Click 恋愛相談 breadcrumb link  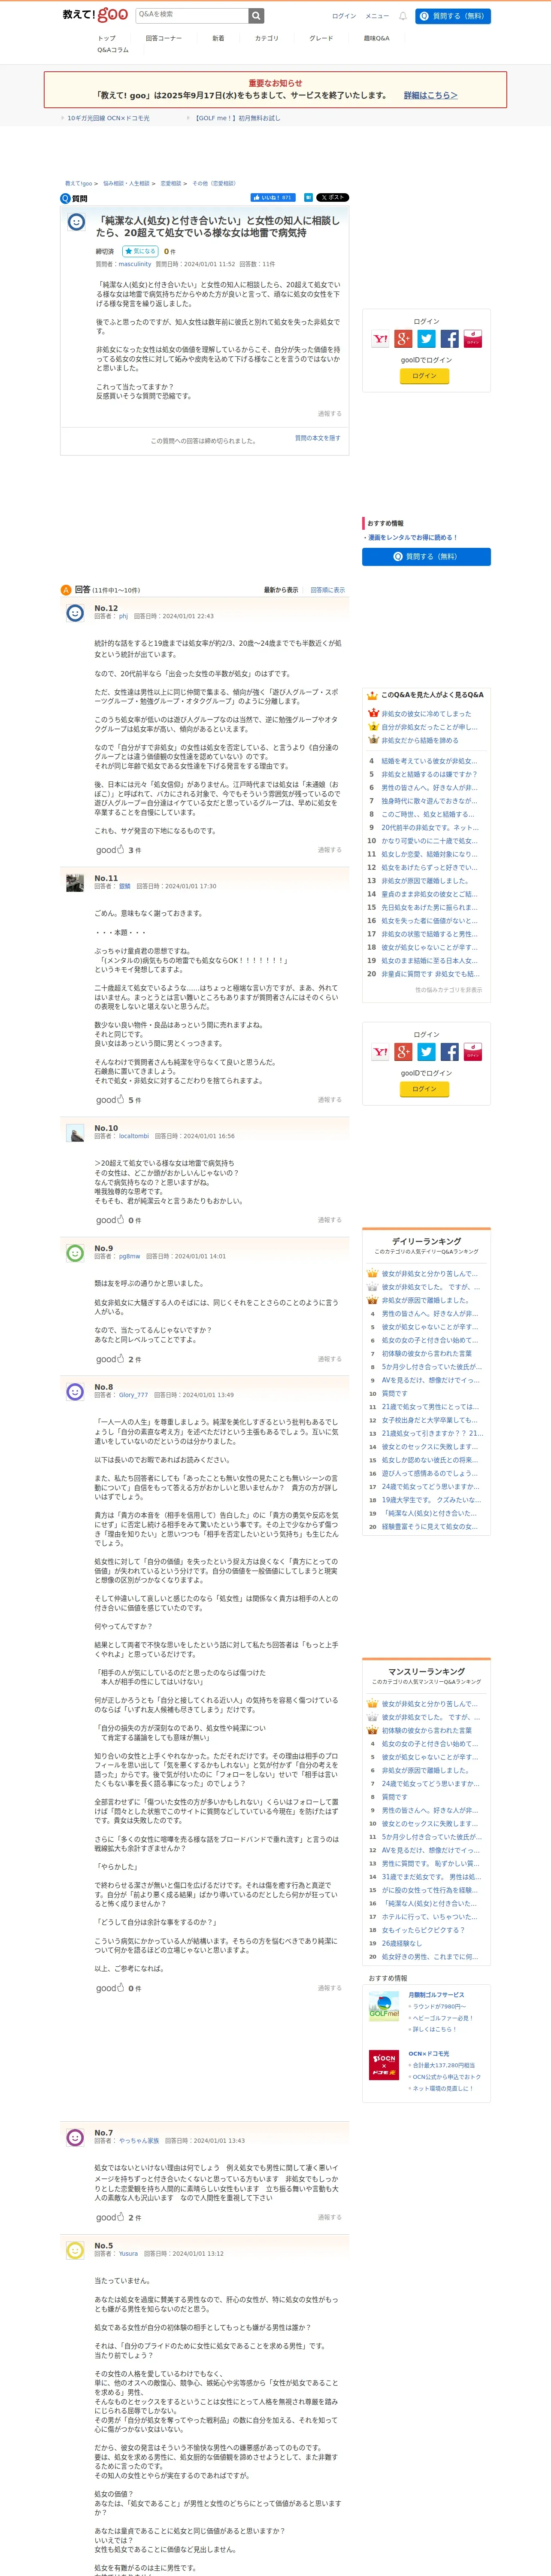[x=171, y=184]
